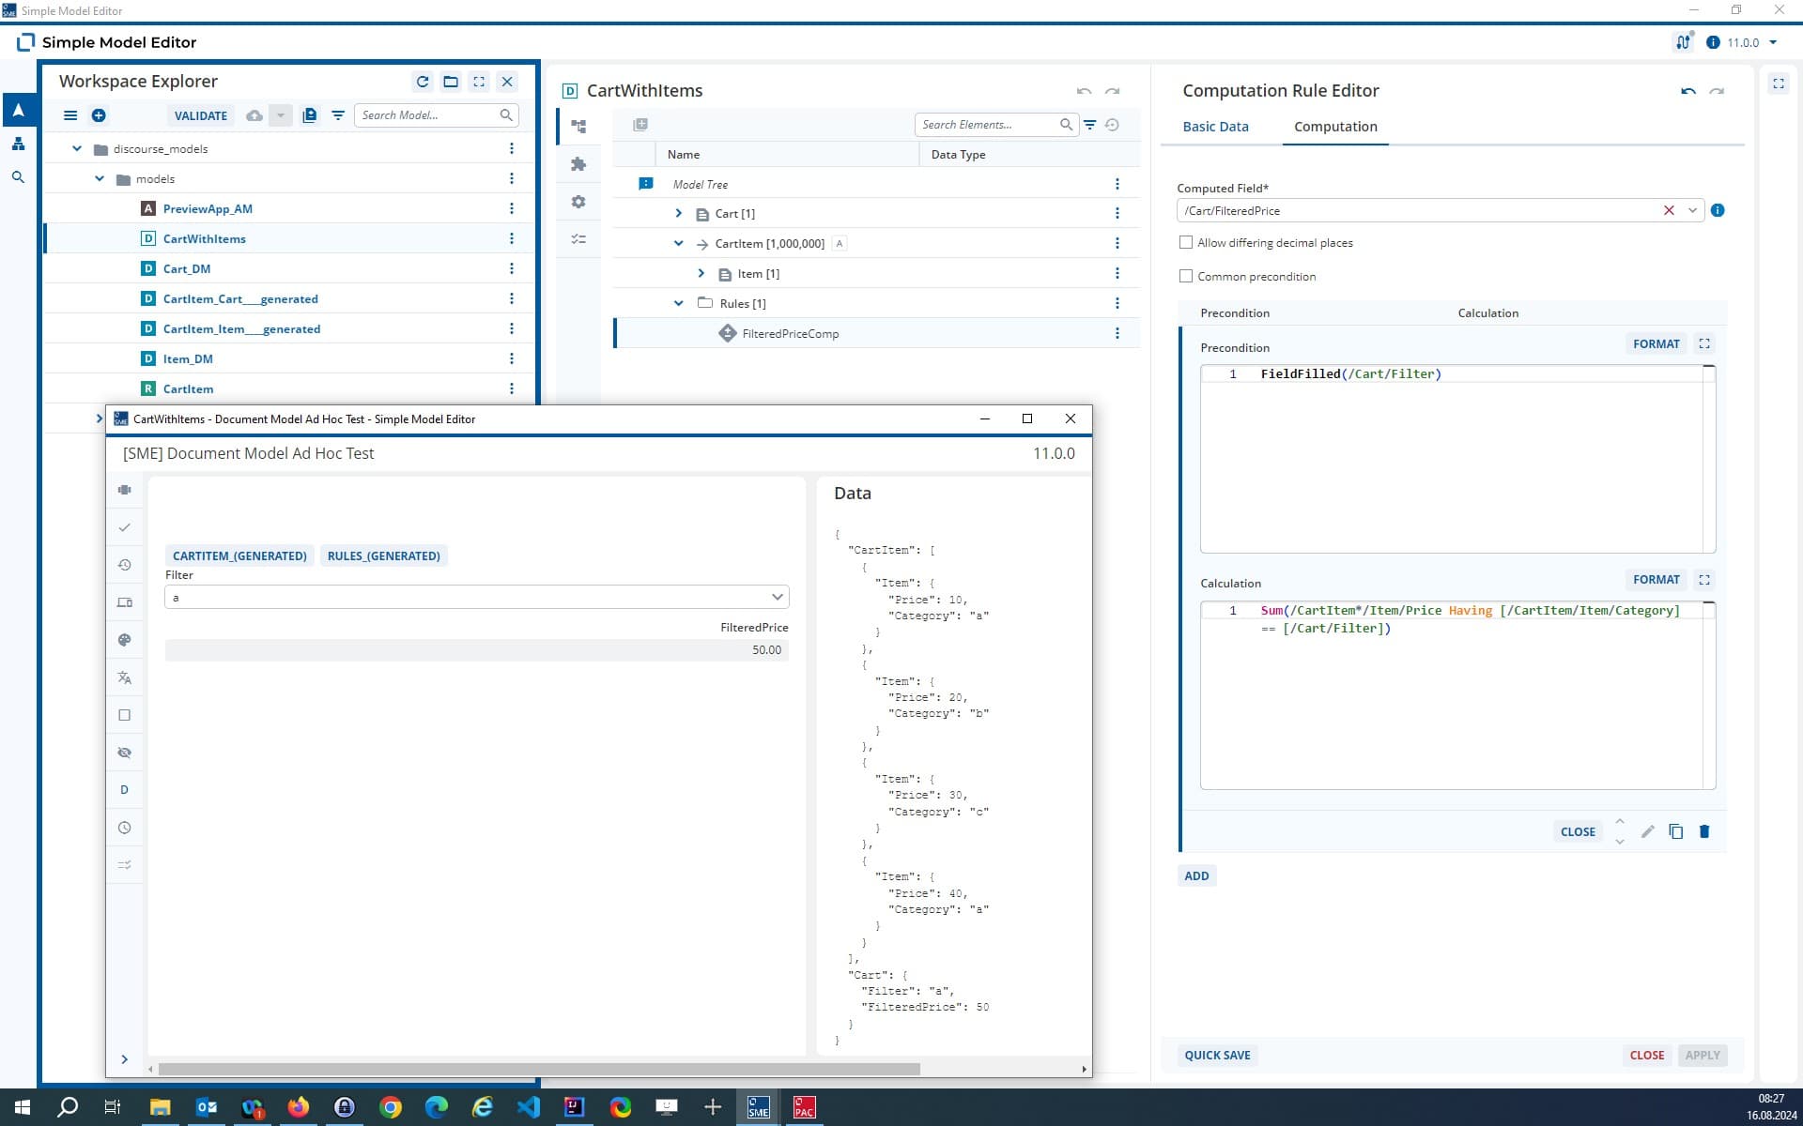
Task: Click the translate language icon in test sidebar
Action: pyautogui.click(x=124, y=677)
